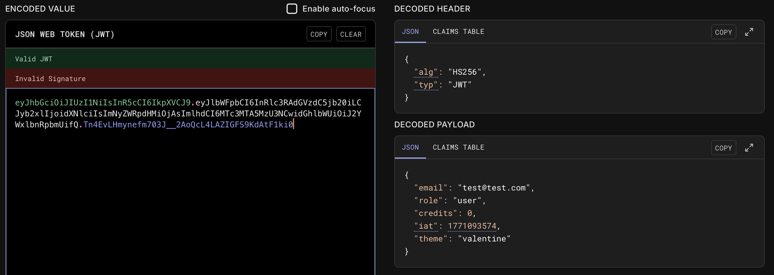Switch payload view to Claims Table tab
The height and width of the screenshot is (275, 774).
458,147
